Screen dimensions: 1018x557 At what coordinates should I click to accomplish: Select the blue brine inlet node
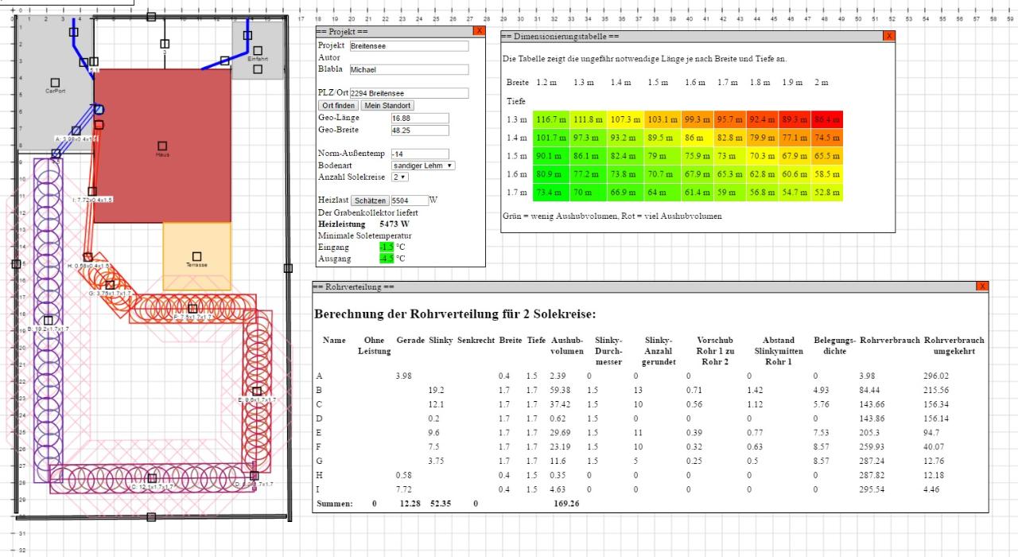click(99, 110)
